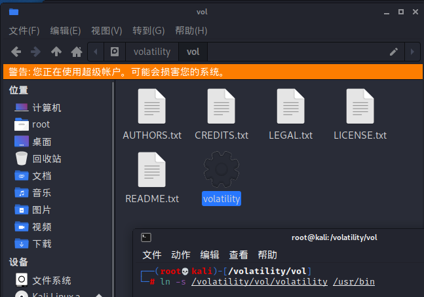Click the /volatility/vol/volatility path in the terminal
The height and width of the screenshot is (297, 424).
pos(260,282)
